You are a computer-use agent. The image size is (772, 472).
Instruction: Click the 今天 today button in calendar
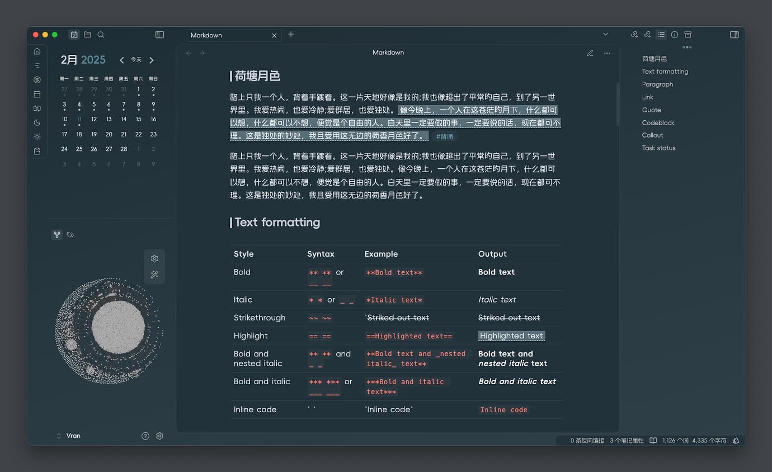pyautogui.click(x=136, y=60)
